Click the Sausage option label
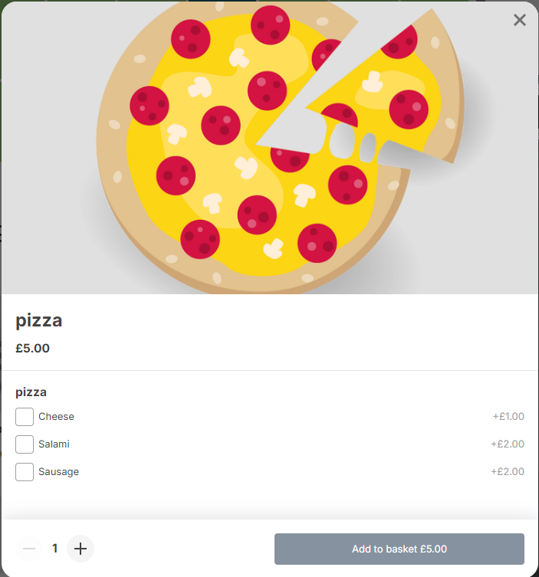 point(59,472)
